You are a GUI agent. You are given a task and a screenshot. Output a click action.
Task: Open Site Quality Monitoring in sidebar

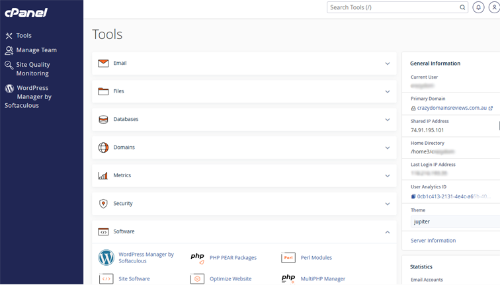[33, 69]
